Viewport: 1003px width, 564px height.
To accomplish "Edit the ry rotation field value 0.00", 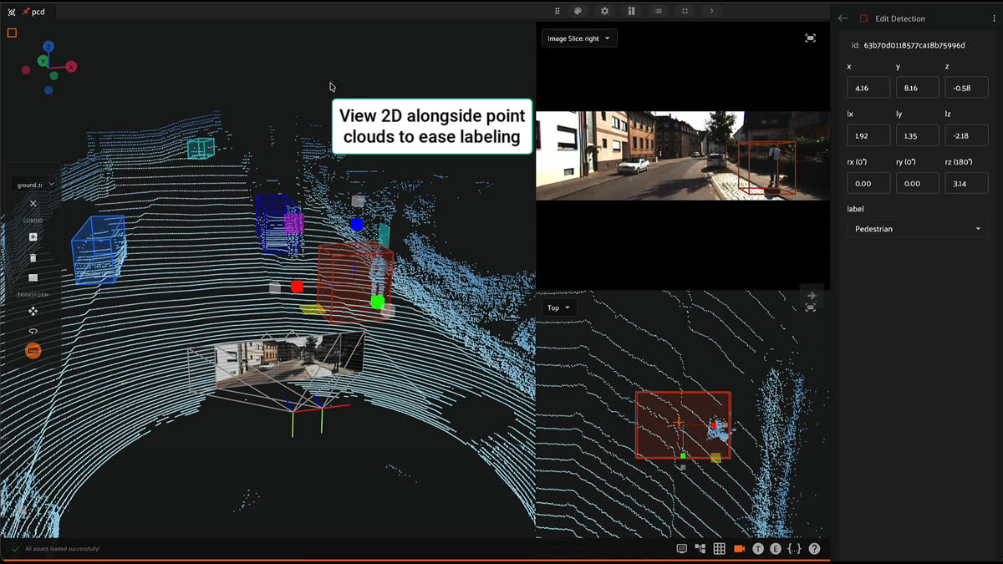I will [917, 183].
